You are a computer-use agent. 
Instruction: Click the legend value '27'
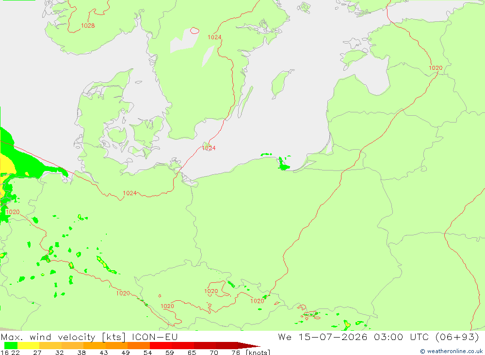coord(37,353)
